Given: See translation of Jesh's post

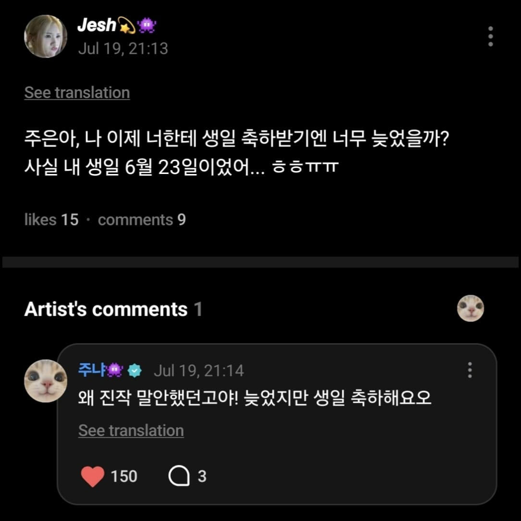Looking at the screenshot, I should point(77,92).
